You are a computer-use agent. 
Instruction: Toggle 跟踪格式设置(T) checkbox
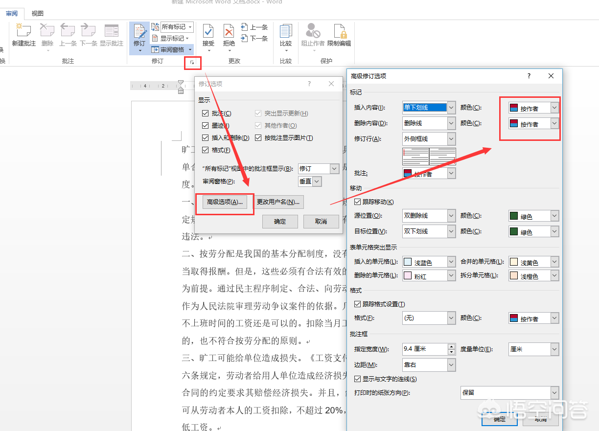pos(357,304)
